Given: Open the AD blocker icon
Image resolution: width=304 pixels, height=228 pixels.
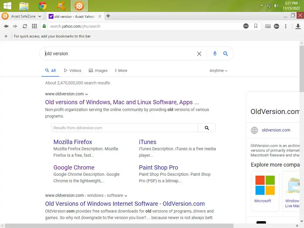Looking at the screenshot, I should [246, 26].
